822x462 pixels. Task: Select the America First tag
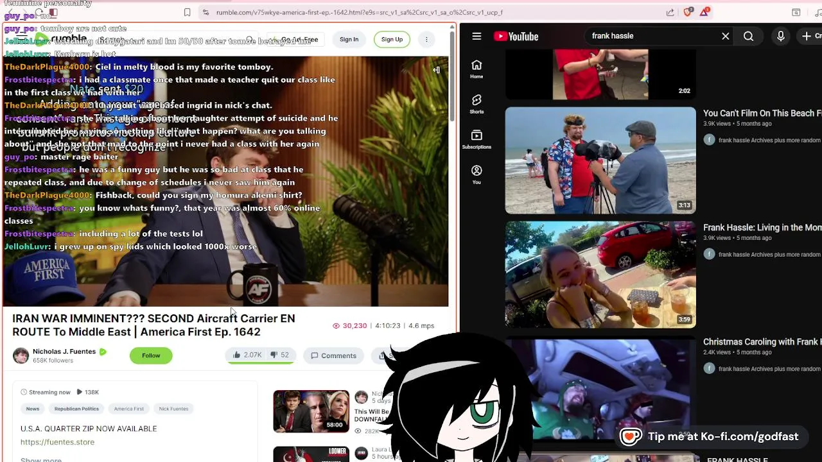[x=129, y=409]
